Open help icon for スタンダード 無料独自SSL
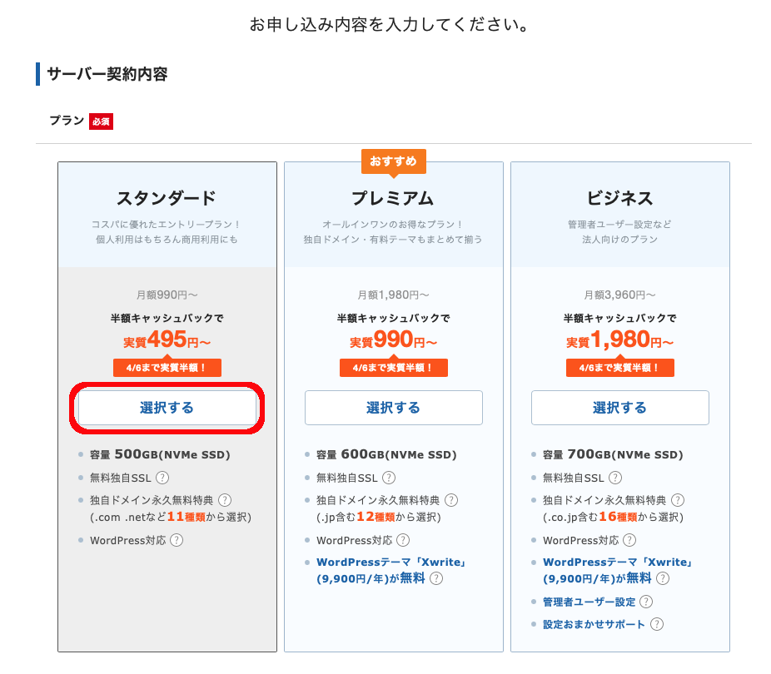The width and height of the screenshot is (771, 674). coord(163,478)
